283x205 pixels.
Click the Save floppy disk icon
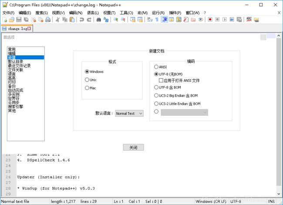(19, 20)
